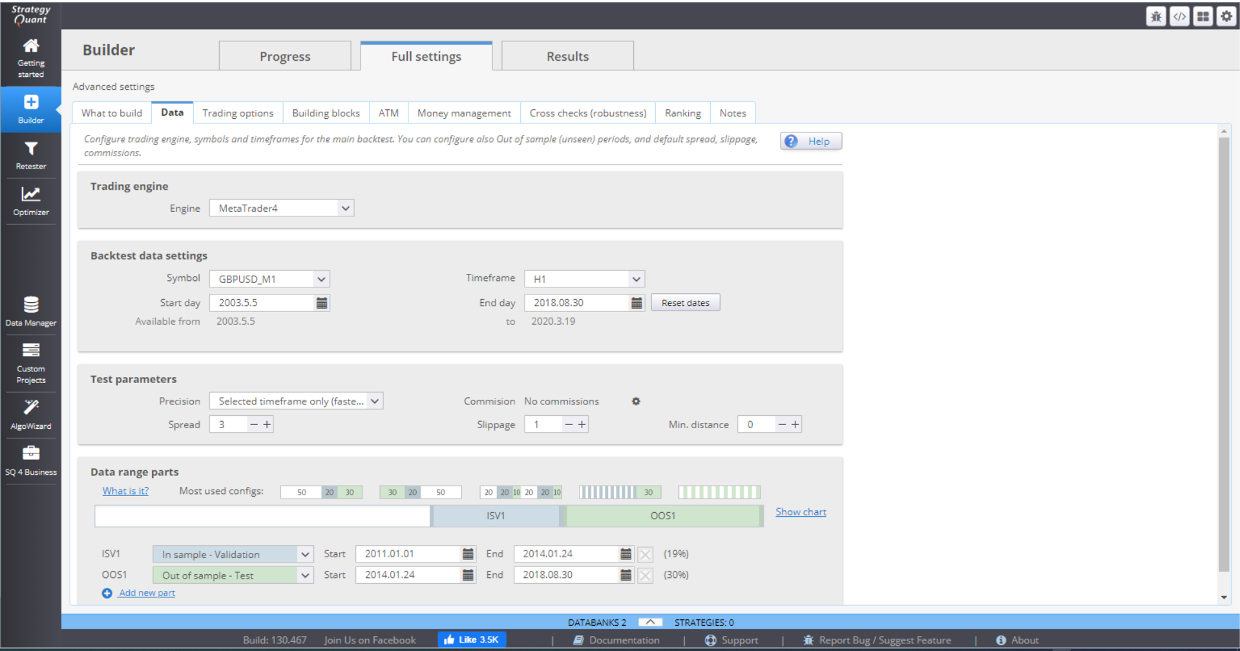
Task: Click the Start day input field
Action: point(262,303)
